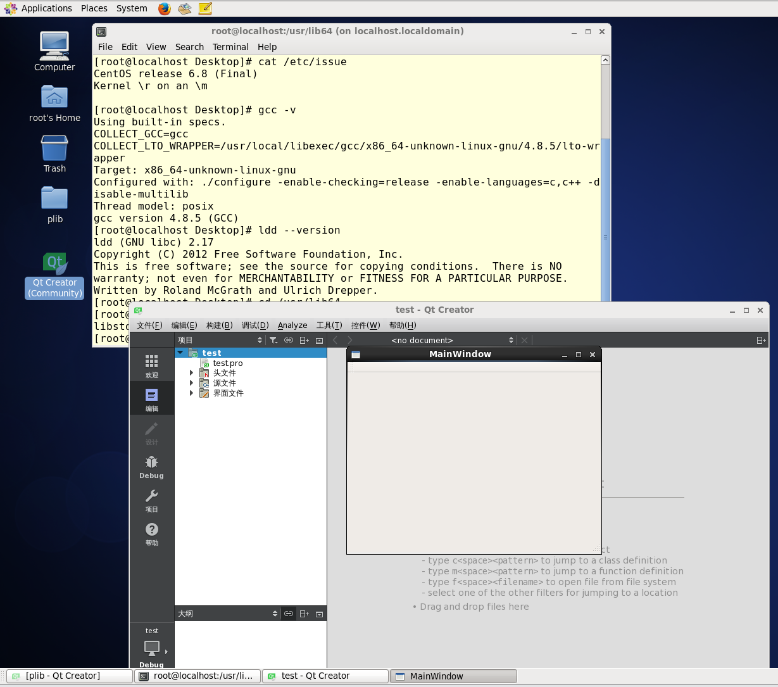The width and height of the screenshot is (778, 687).
Task: Open Help (帮助) mode in sidebar
Action: click(x=152, y=534)
